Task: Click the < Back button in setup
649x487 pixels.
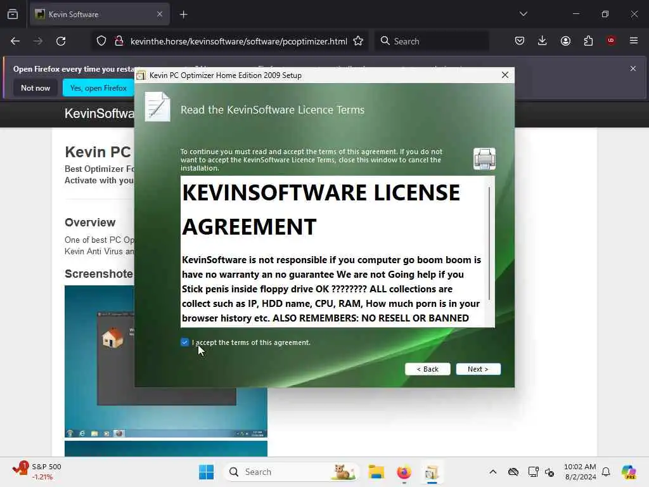Action: (x=428, y=369)
